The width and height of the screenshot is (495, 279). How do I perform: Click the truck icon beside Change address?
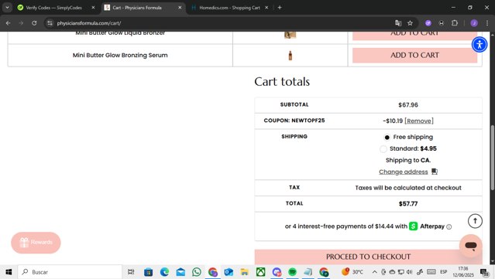(x=435, y=172)
